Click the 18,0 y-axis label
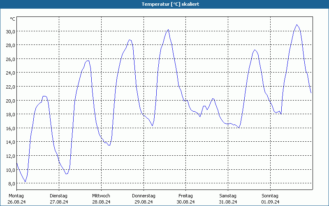 point(11,115)
